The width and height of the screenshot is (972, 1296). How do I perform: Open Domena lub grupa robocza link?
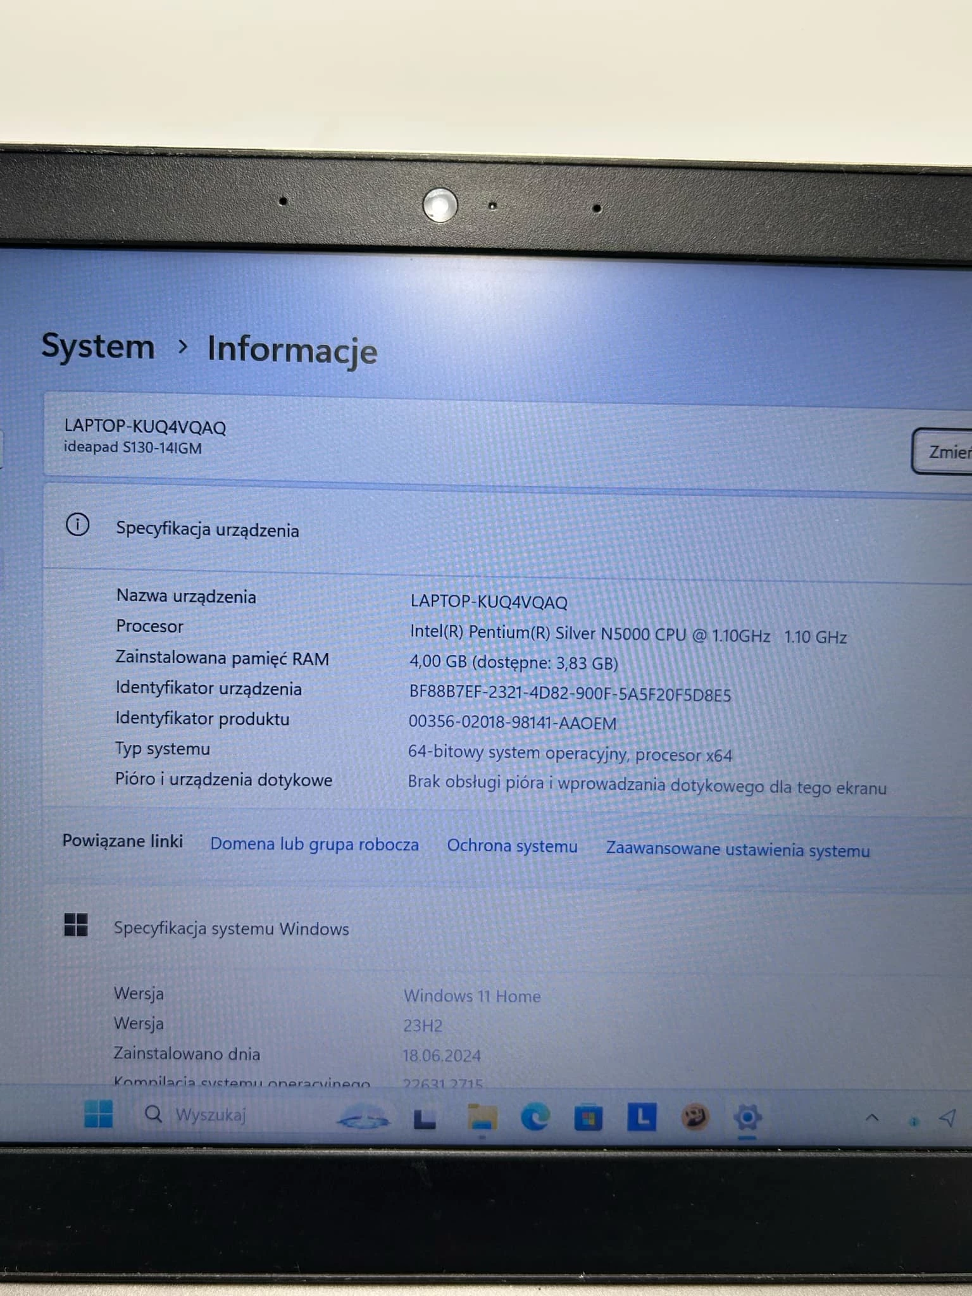coord(315,844)
